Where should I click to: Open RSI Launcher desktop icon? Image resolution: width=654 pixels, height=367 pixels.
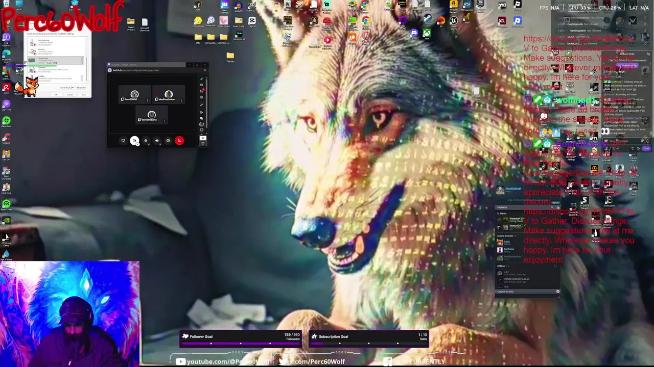point(466,6)
